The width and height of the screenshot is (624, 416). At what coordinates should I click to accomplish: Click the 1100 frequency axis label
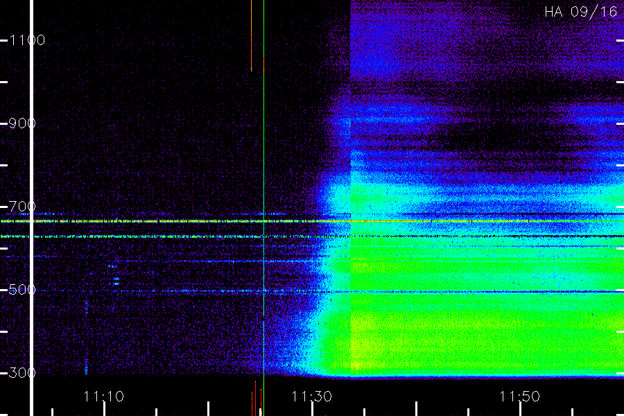coord(26,40)
